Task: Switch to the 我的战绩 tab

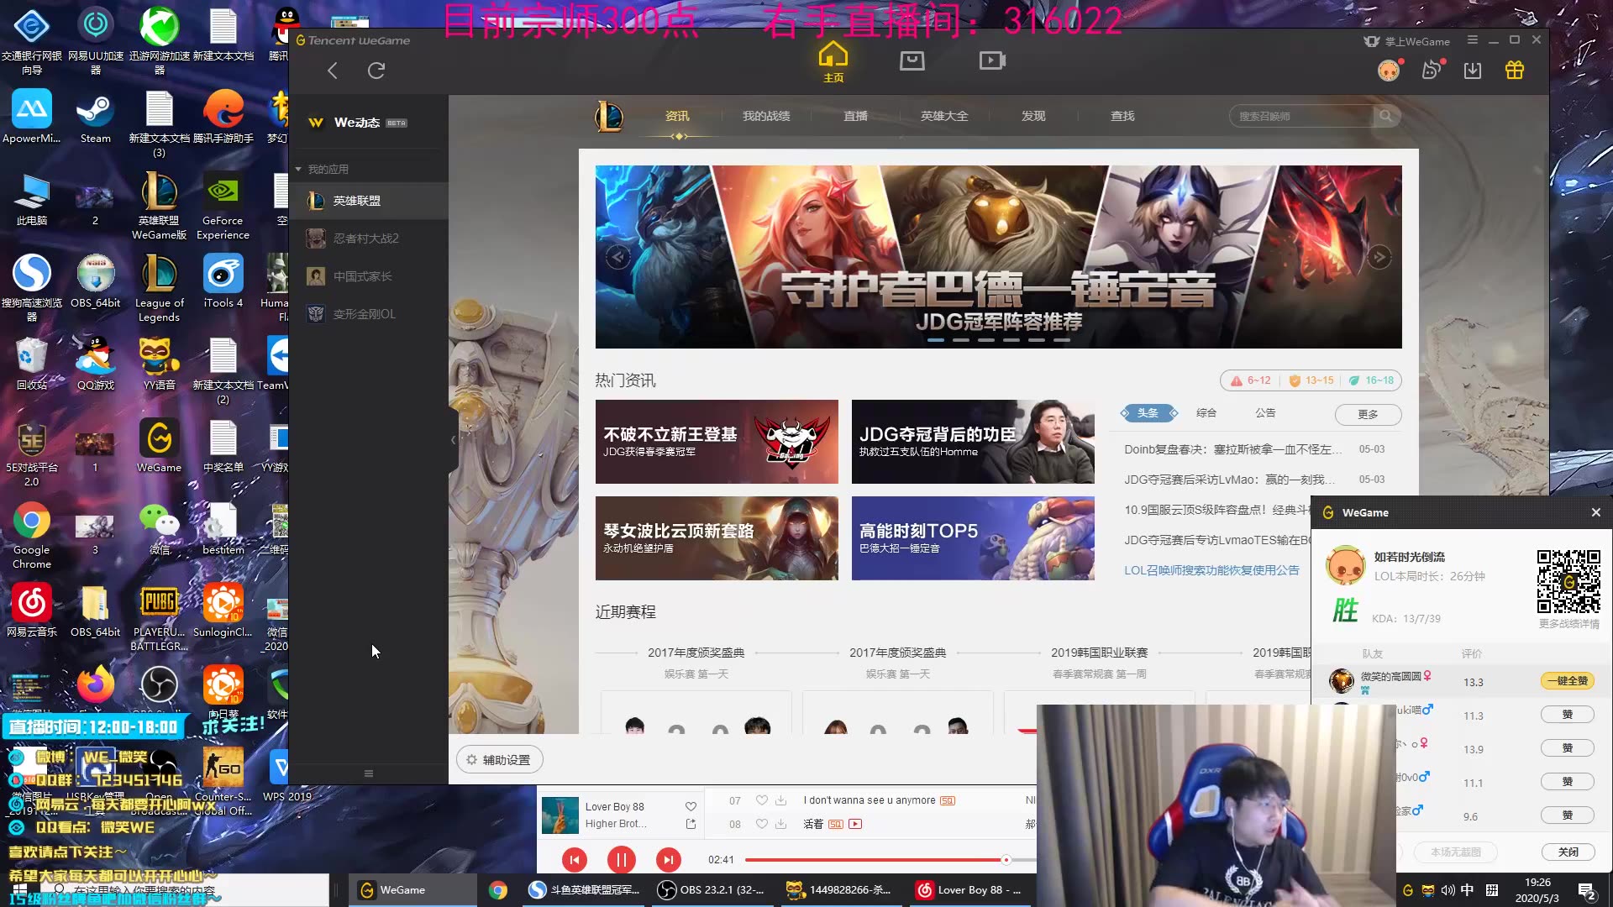Action: 766,116
